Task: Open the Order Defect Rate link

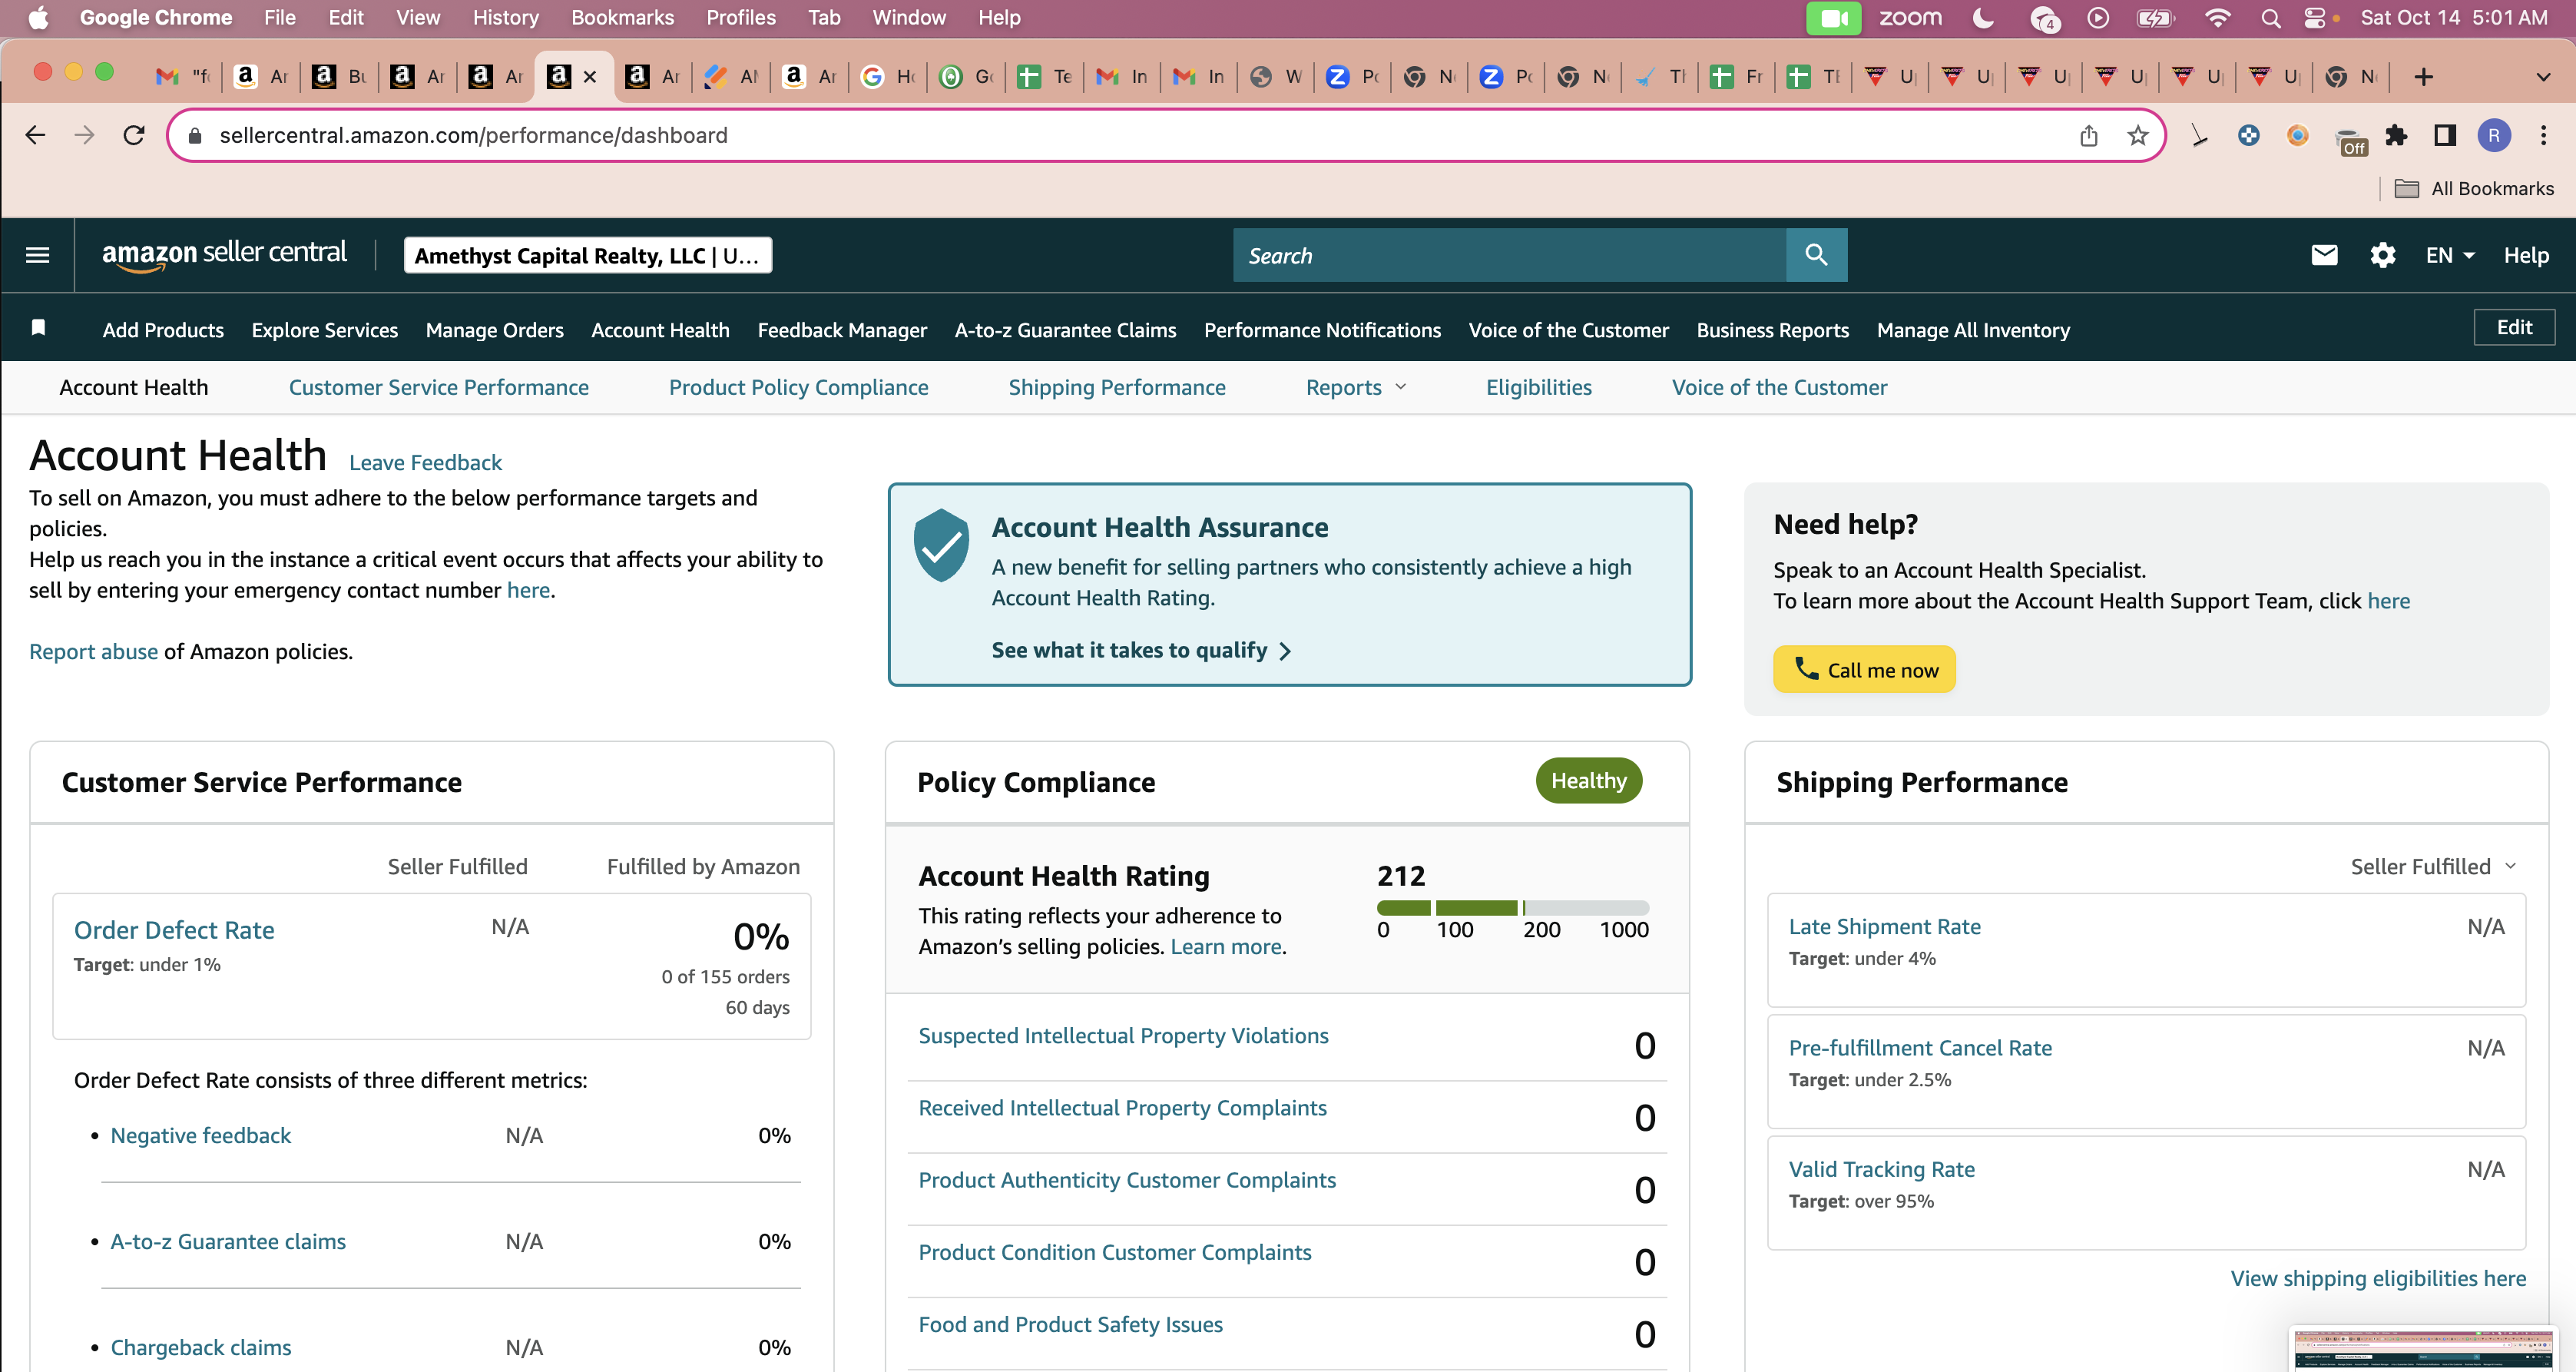Action: tap(174, 930)
